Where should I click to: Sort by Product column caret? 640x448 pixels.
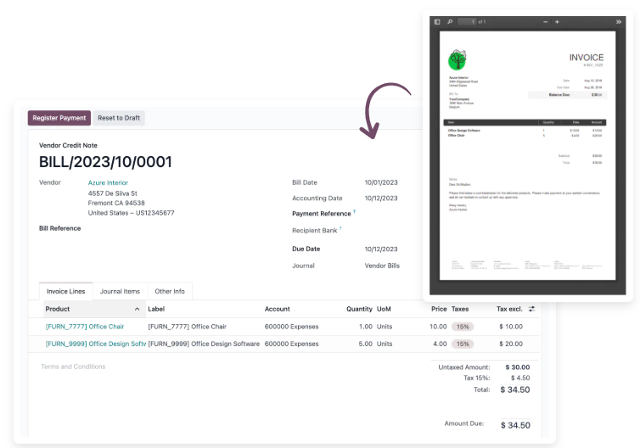tap(137, 310)
